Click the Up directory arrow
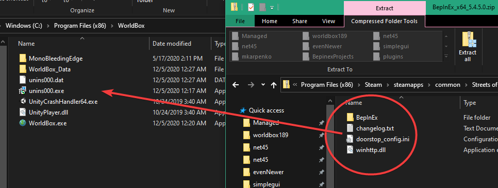The width and height of the screenshot is (498, 188). (x=273, y=85)
